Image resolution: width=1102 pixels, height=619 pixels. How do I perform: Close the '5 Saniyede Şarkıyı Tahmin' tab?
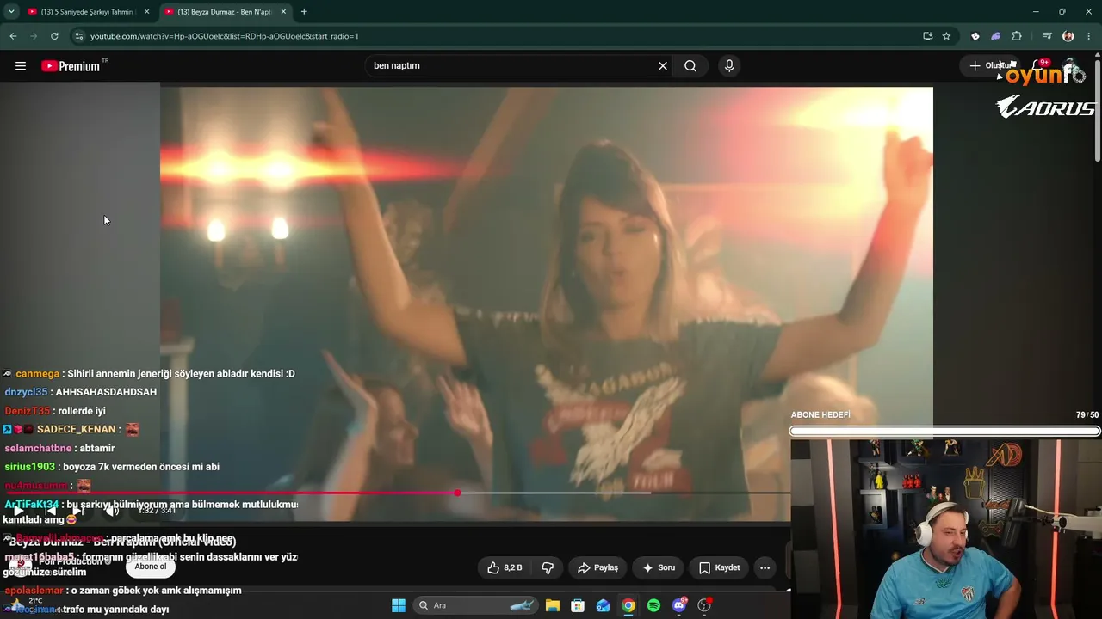click(146, 12)
